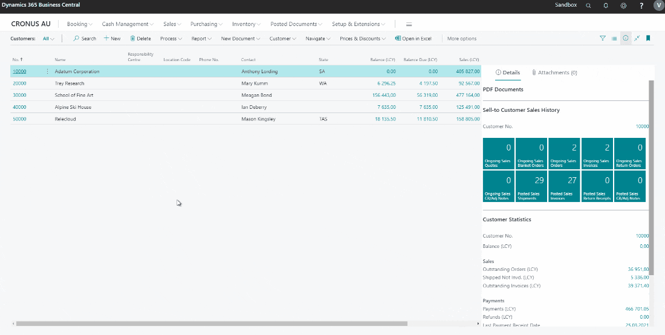Show More options in action bar

coord(461,39)
